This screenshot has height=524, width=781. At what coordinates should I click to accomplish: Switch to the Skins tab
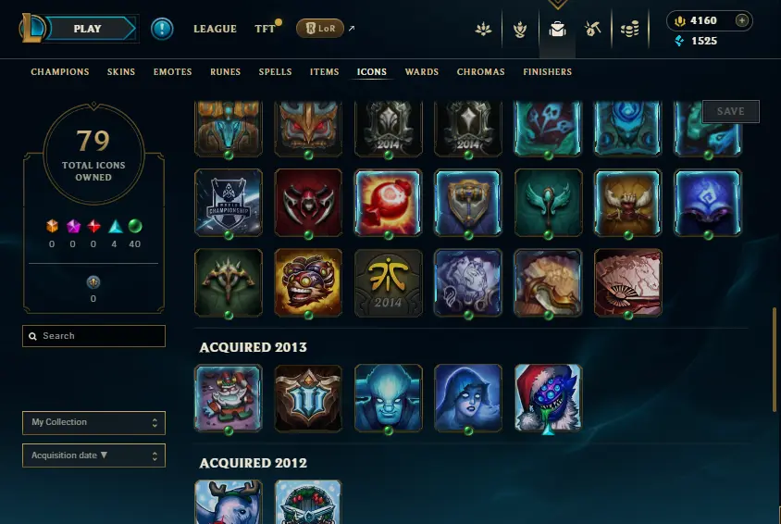coord(121,71)
